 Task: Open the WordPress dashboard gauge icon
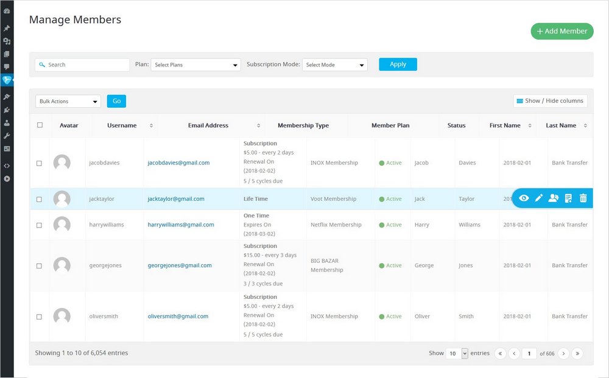(7, 11)
